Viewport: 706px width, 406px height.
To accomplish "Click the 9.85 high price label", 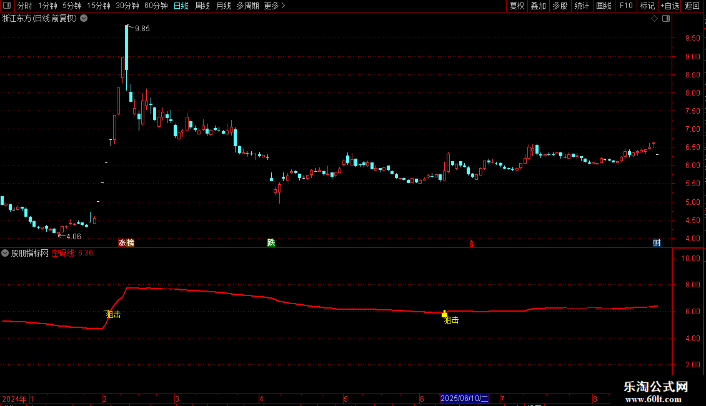I will tap(142, 29).
